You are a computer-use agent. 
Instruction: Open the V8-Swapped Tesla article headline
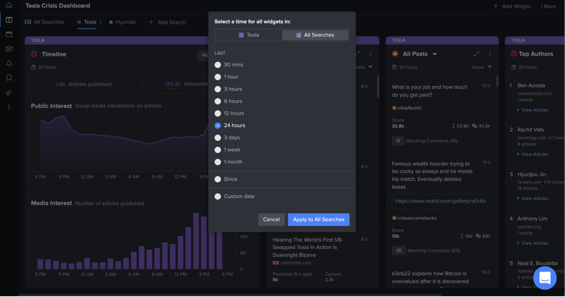308,247
